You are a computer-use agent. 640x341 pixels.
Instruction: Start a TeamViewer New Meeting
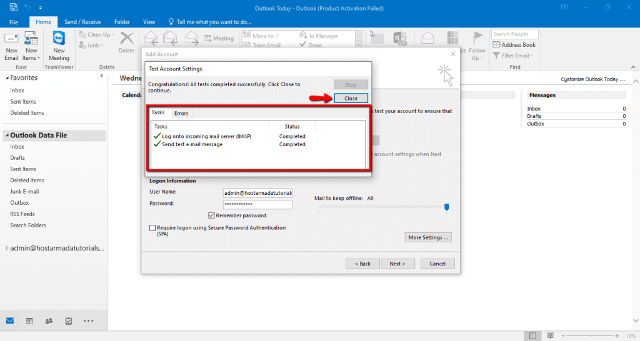coord(59,46)
